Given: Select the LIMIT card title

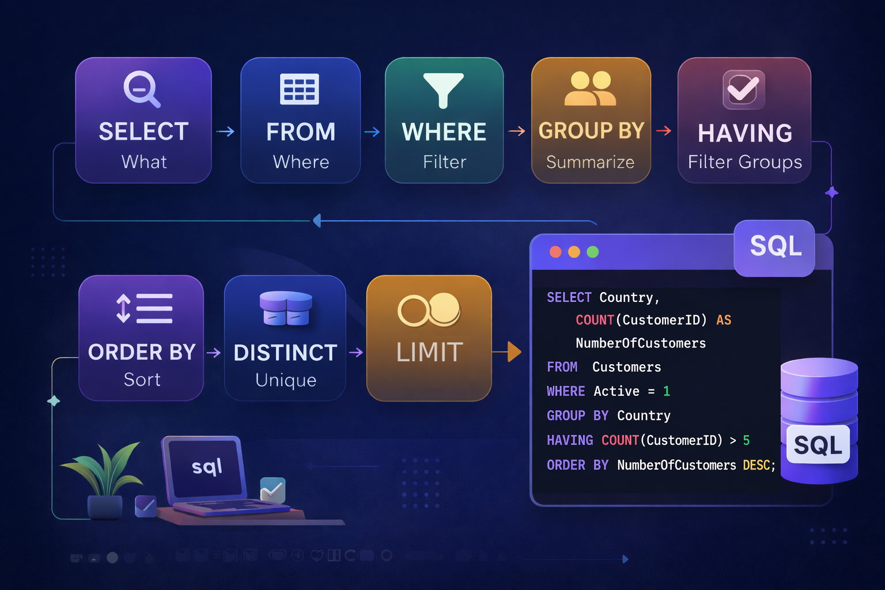Looking at the screenshot, I should pos(429,352).
